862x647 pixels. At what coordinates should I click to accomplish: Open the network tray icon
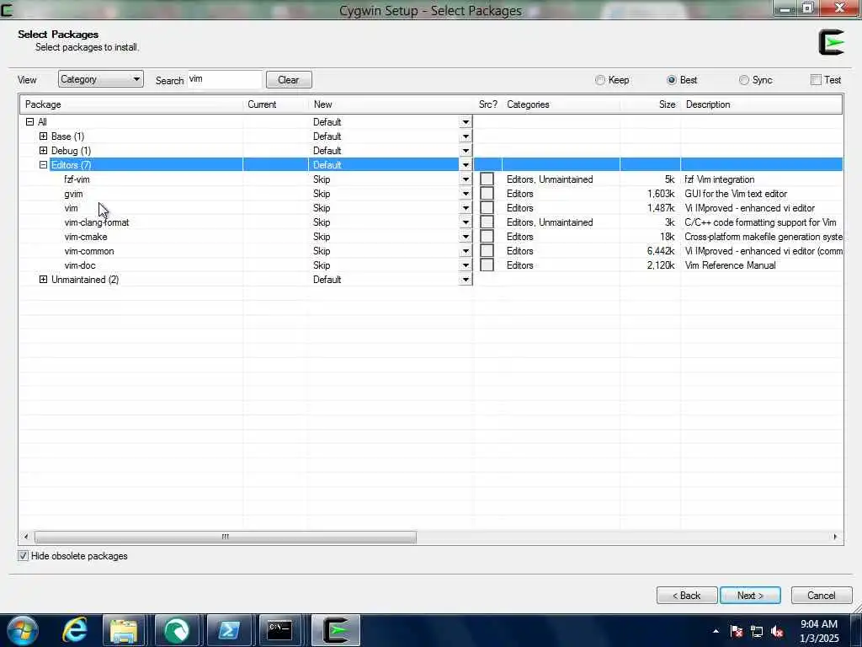point(757,631)
